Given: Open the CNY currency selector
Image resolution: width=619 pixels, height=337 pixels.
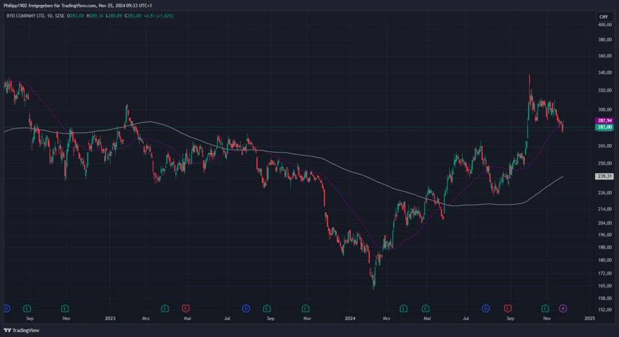Looking at the screenshot, I should pos(603,16).
